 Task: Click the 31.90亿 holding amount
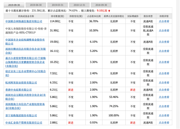coord(54,31)
